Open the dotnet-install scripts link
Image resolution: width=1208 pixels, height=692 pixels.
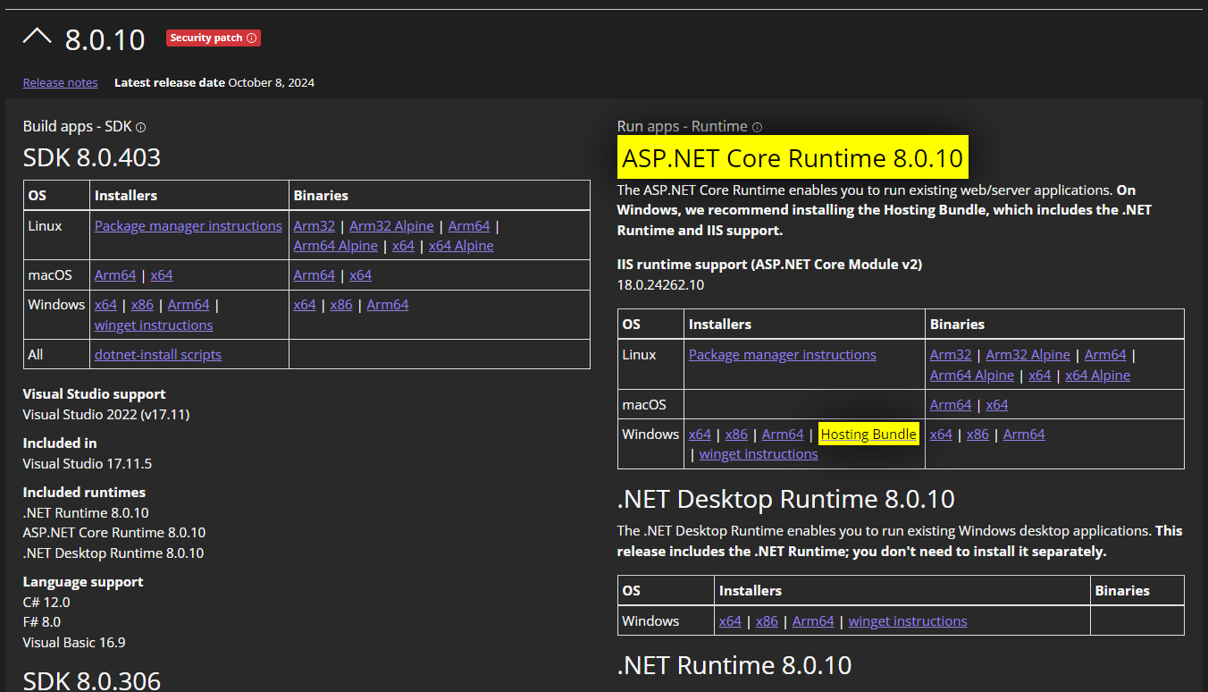[x=158, y=355]
